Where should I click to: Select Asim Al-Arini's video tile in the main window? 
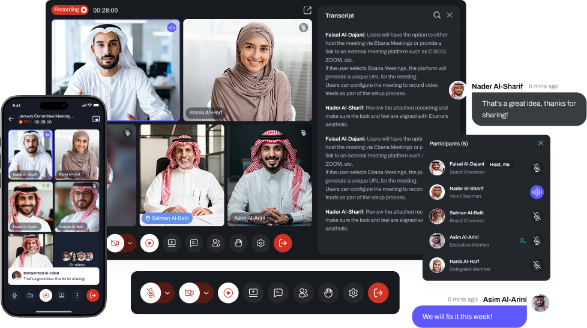(269, 175)
